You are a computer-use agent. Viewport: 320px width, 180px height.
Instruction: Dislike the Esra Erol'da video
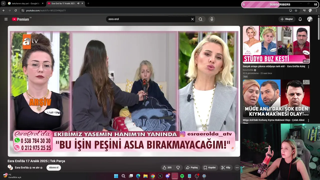[178, 167]
